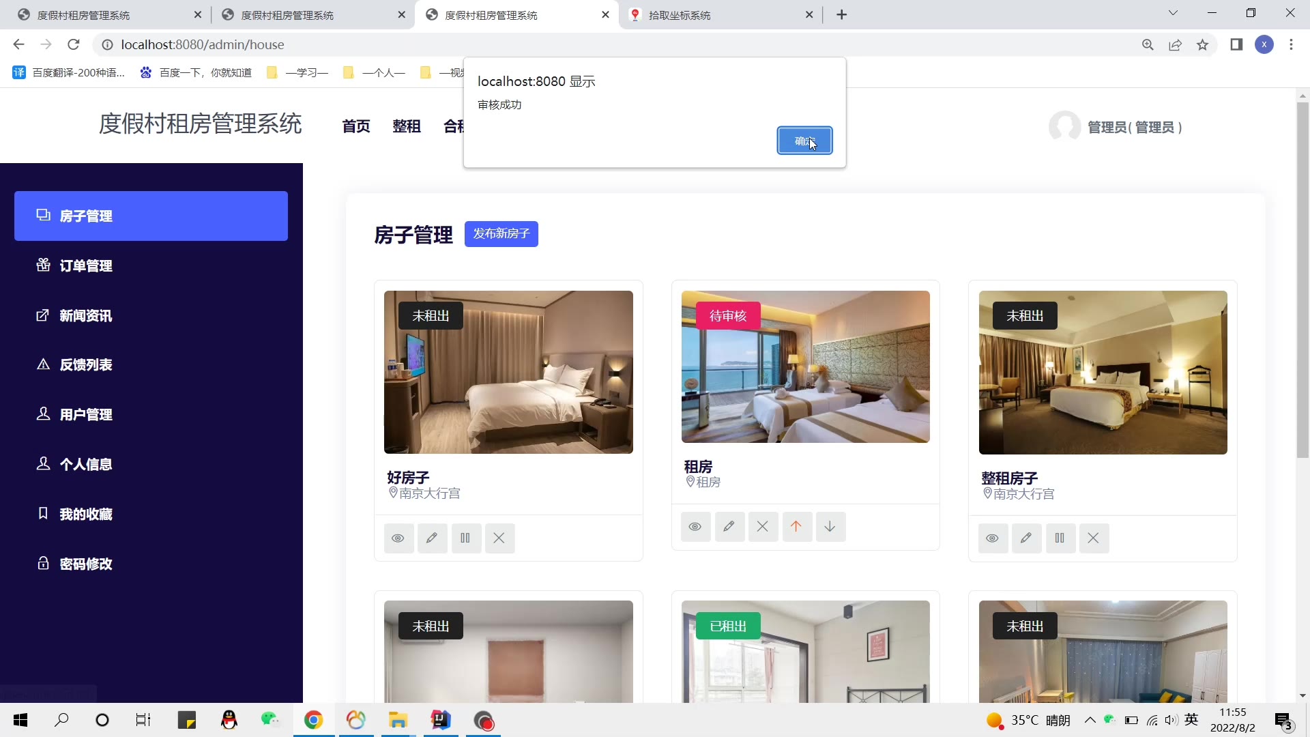The image size is (1310, 737).
Task: Click the page vertical scrollbar
Action: point(1302,280)
